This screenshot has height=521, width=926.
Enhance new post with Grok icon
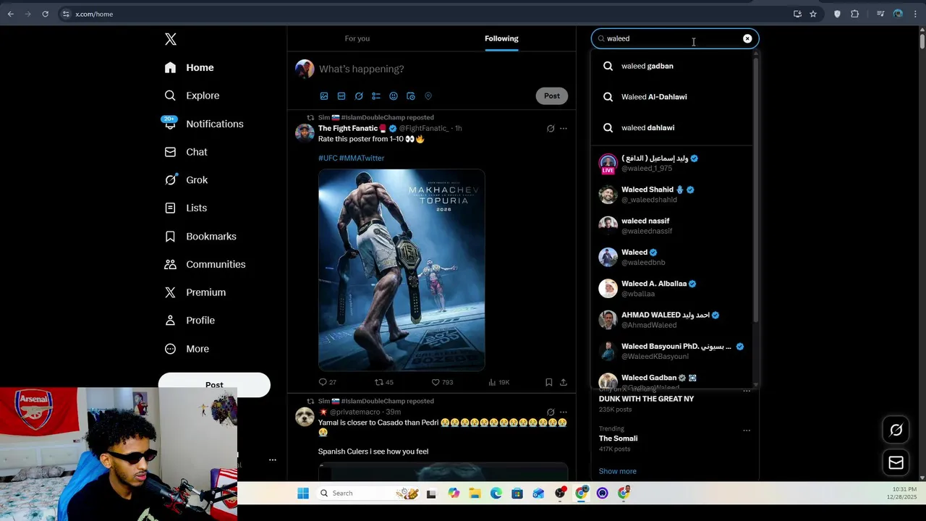359,96
